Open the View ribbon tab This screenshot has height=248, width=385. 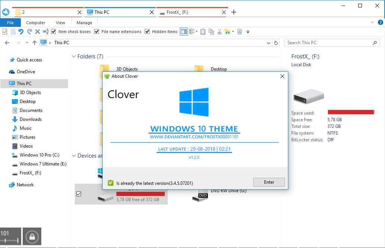click(60, 23)
